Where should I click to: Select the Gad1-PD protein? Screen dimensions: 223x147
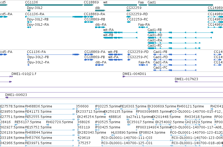(x=175, y=60)
